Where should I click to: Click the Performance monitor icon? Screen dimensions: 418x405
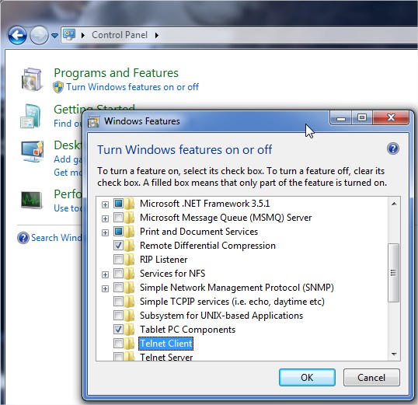tap(32, 200)
